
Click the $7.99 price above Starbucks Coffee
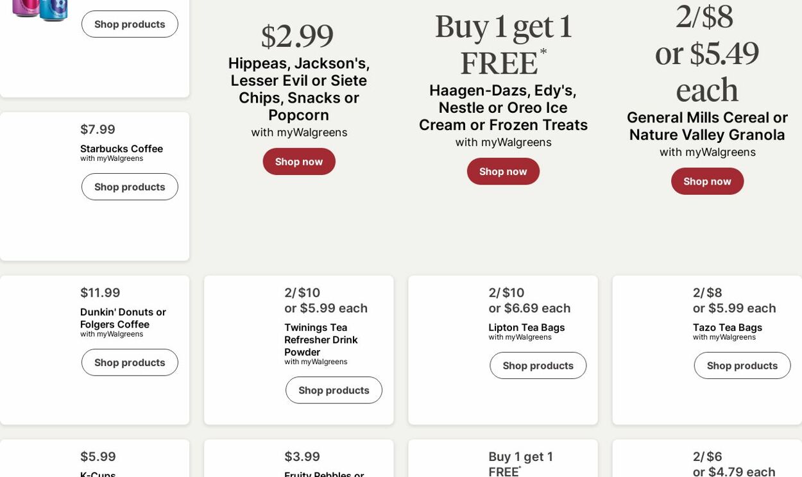pos(98,130)
